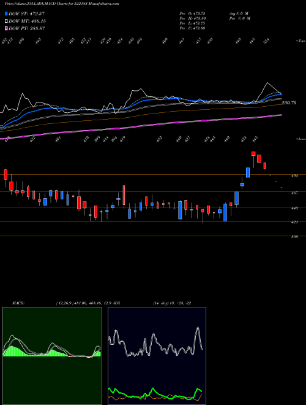The height and width of the screenshot is (405, 306).
Task: Click the 230.70 label on EMA chart
Action: [289, 103]
